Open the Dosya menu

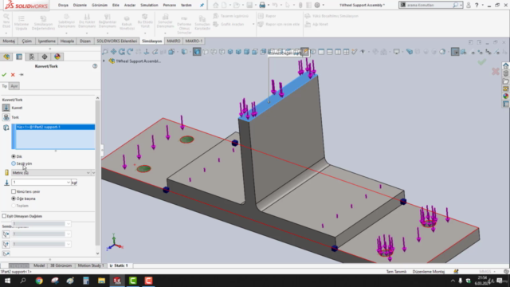pyautogui.click(x=63, y=6)
